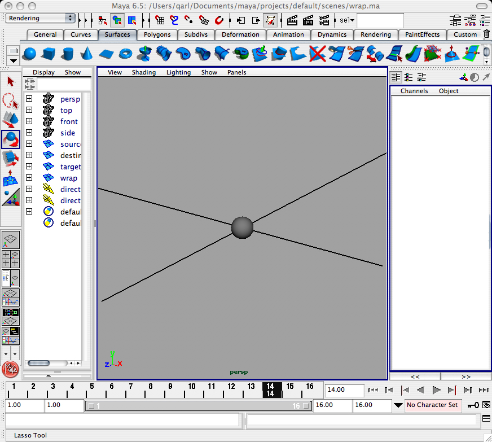
Task: Open the Object menu in Channel Box
Action: click(449, 91)
